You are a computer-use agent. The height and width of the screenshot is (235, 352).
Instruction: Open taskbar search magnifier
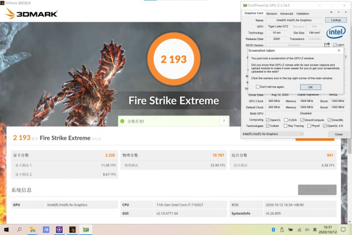pos(20,229)
